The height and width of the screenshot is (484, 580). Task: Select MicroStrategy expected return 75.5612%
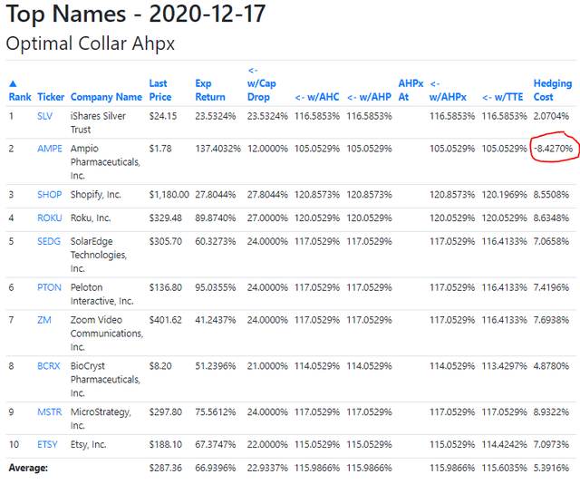[x=216, y=411]
